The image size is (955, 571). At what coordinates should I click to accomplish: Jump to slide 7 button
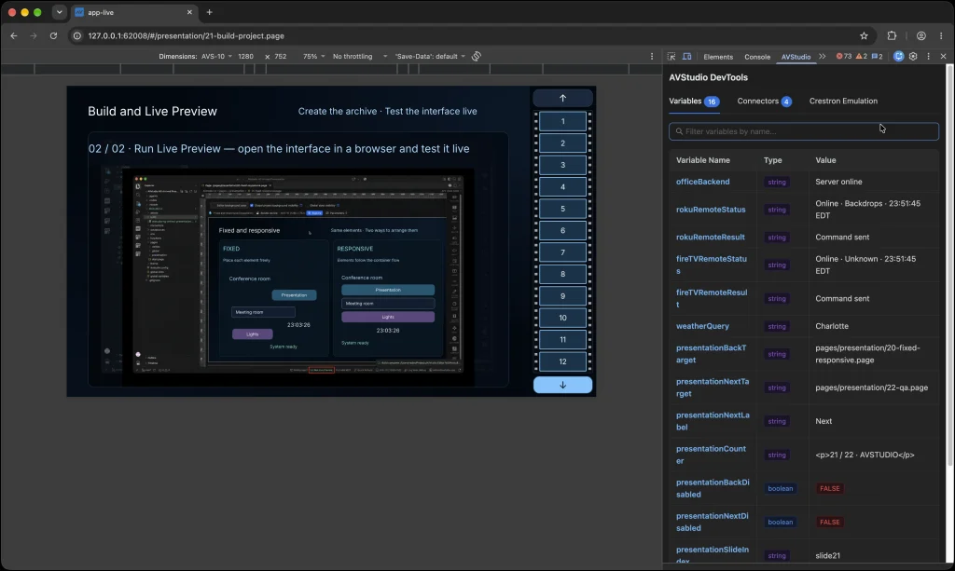[562, 252]
